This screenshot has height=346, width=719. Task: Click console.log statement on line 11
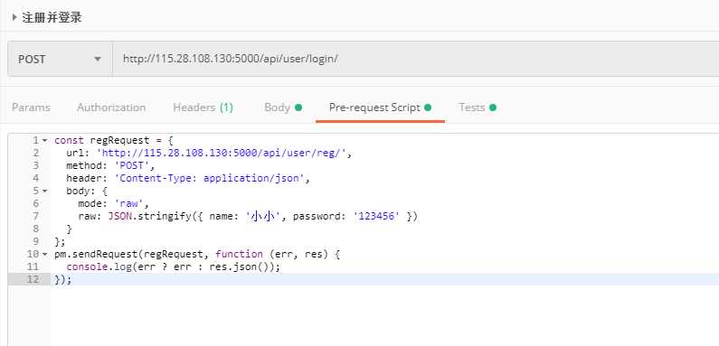pyautogui.click(x=173, y=267)
